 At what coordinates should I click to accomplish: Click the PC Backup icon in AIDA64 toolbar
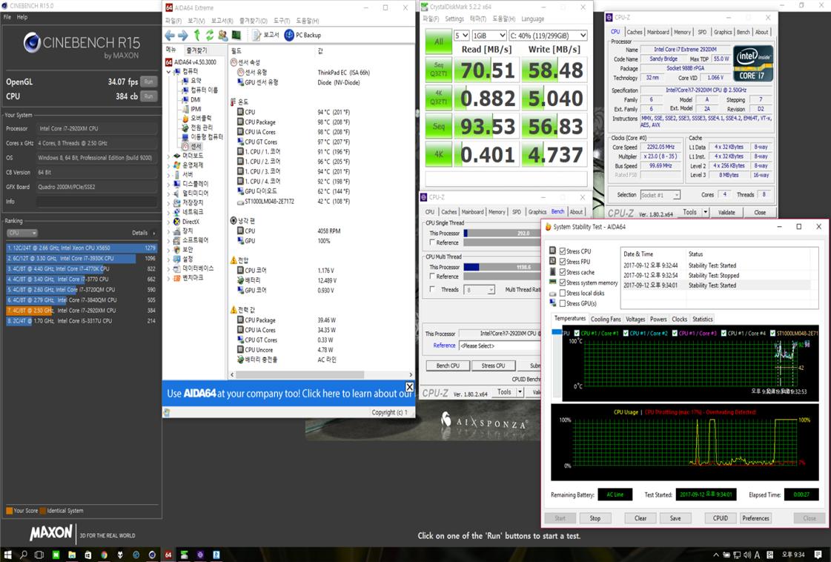click(289, 36)
